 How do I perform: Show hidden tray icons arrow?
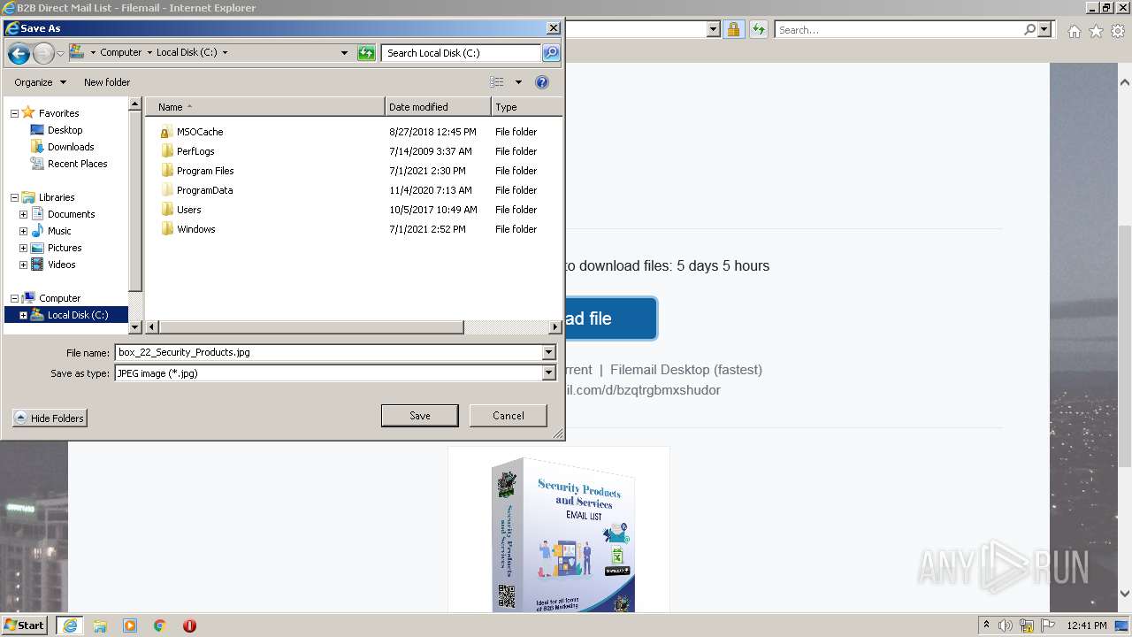(x=986, y=625)
